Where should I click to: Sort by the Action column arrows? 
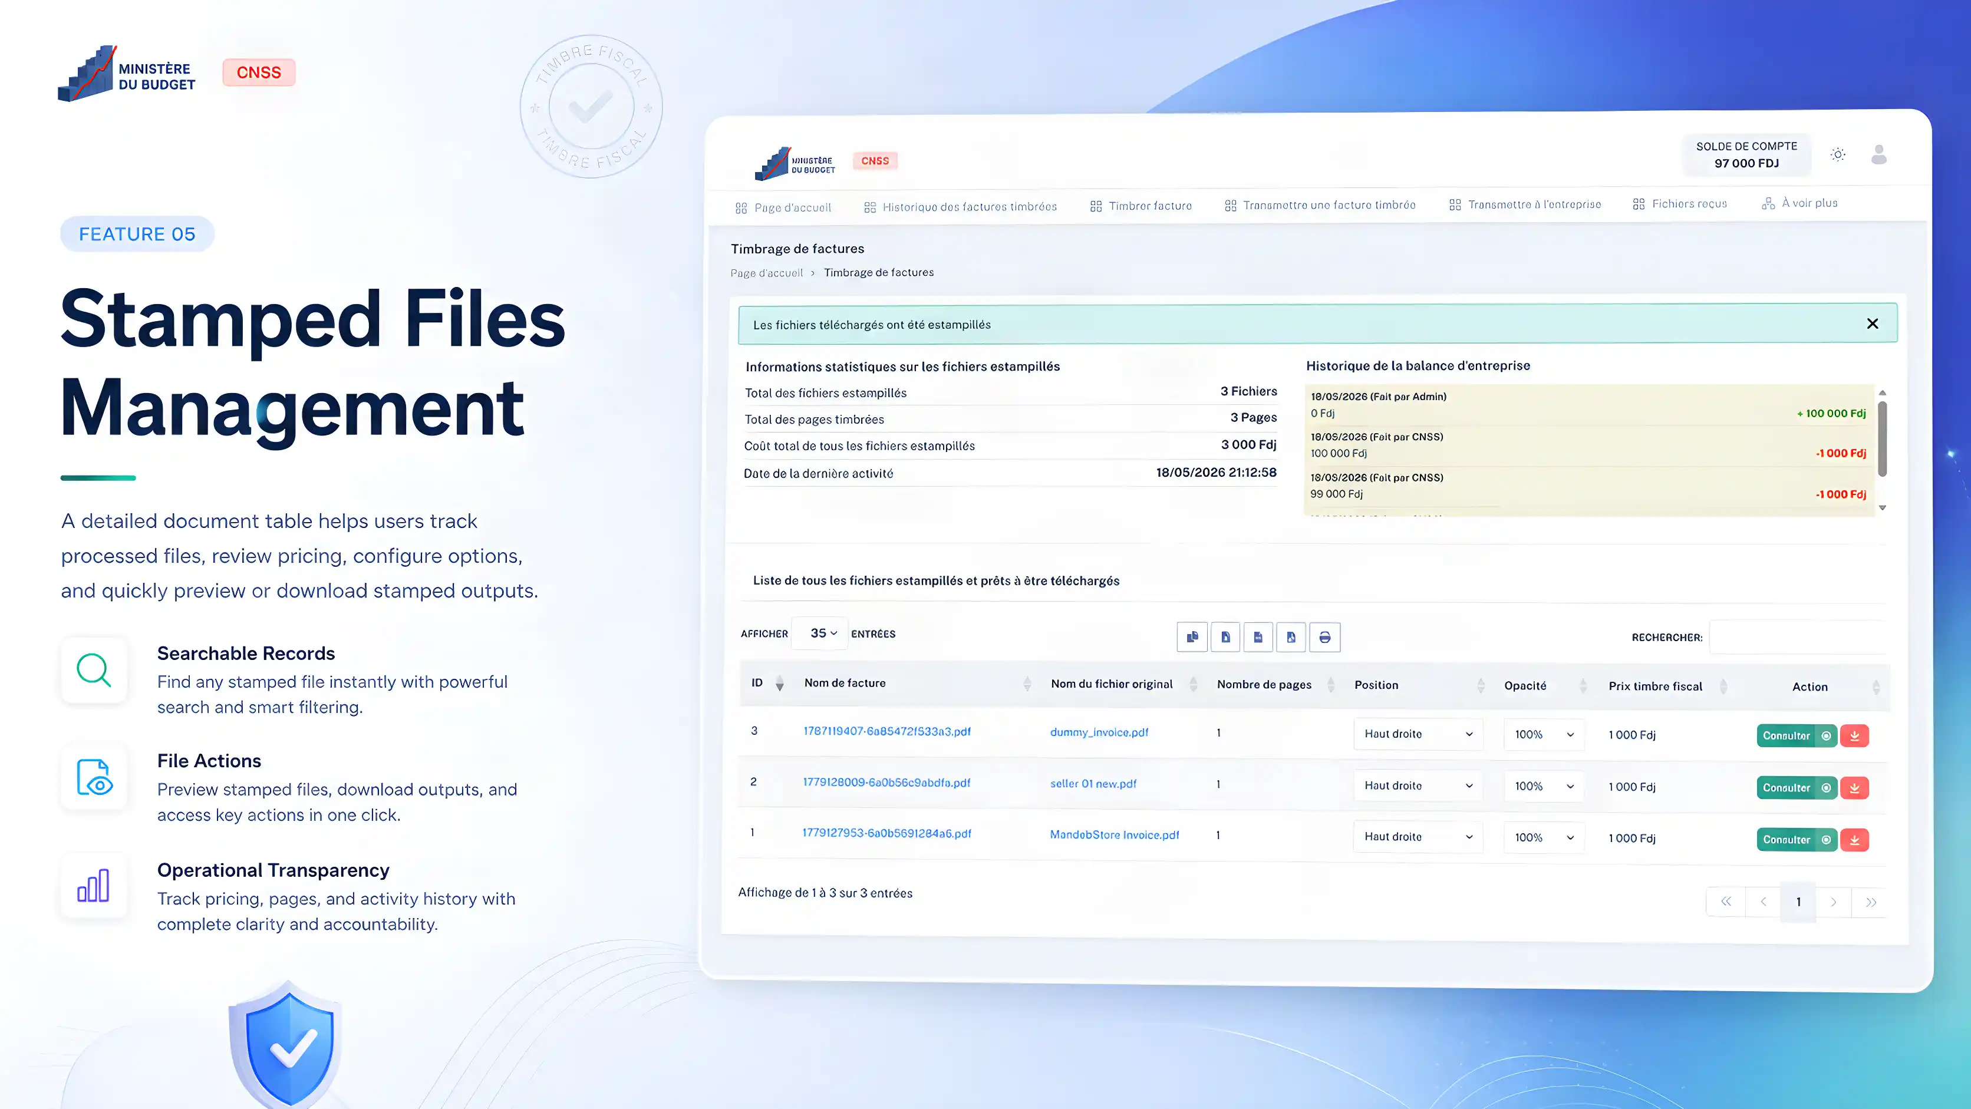(x=1876, y=687)
